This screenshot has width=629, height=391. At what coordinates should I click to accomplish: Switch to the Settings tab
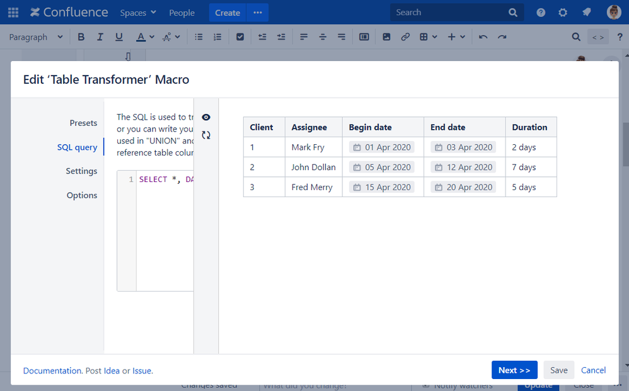click(x=81, y=171)
